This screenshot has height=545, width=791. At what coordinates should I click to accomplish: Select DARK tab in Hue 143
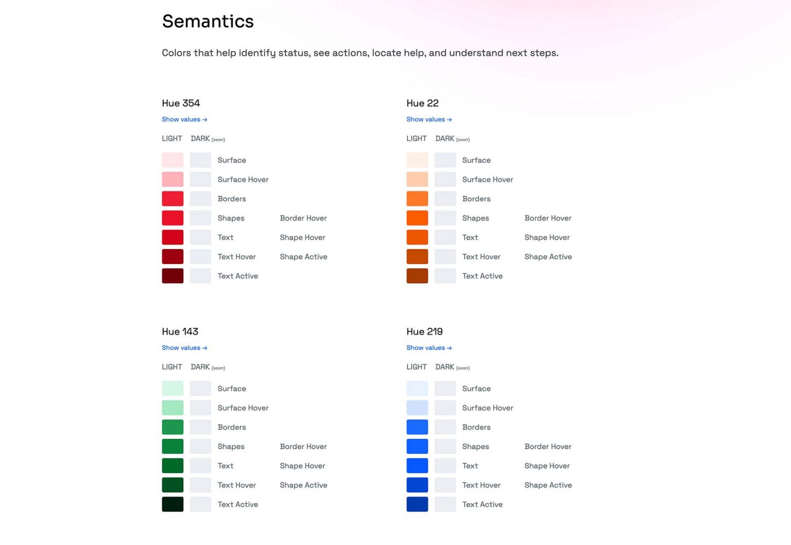(200, 367)
